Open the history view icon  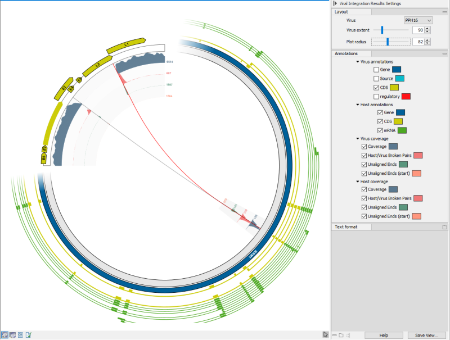(x=20, y=334)
